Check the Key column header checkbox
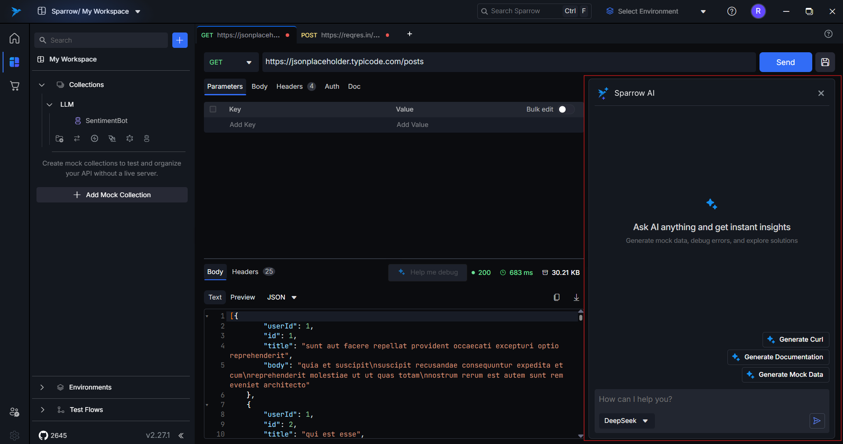Viewport: 843px width, 444px height. [x=213, y=109]
